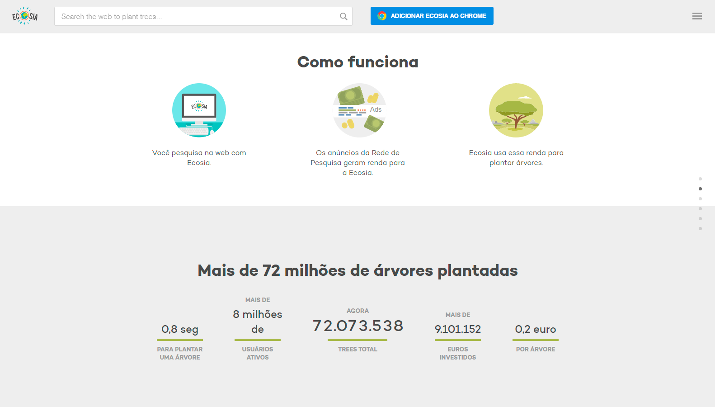
Task: Go to the fourth section navigation dot
Action: pyautogui.click(x=700, y=208)
